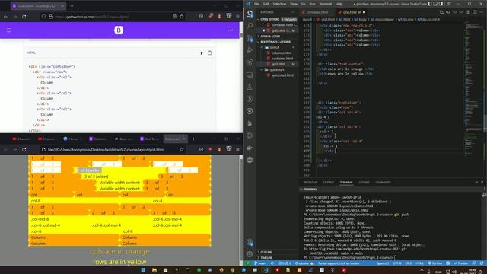
Task: Bookmark the getbootstrap.com page with star icon
Action: point(182,17)
